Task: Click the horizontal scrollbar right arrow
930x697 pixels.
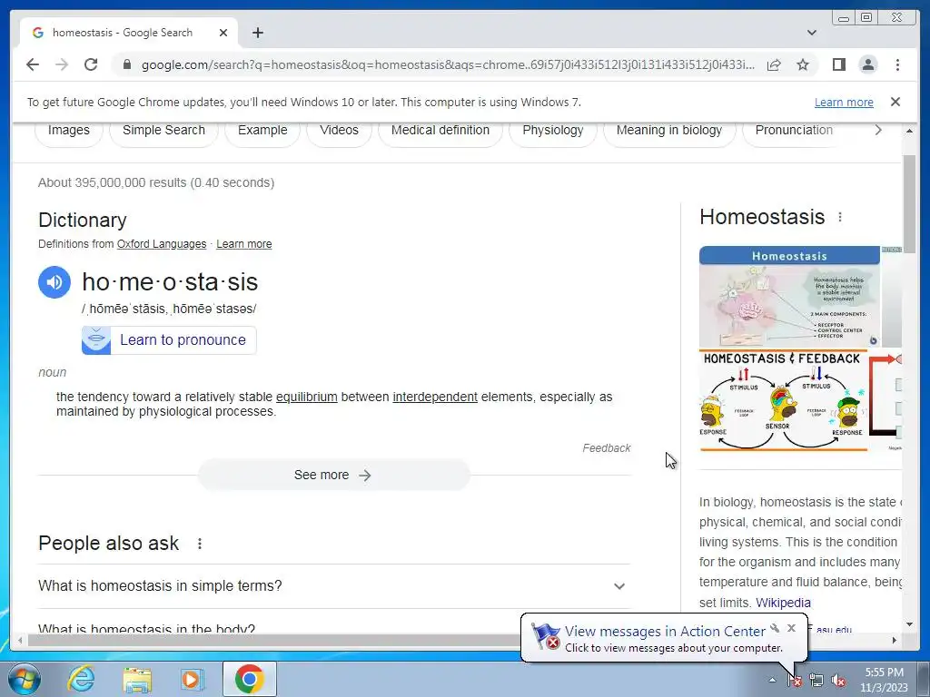Action: [895, 640]
